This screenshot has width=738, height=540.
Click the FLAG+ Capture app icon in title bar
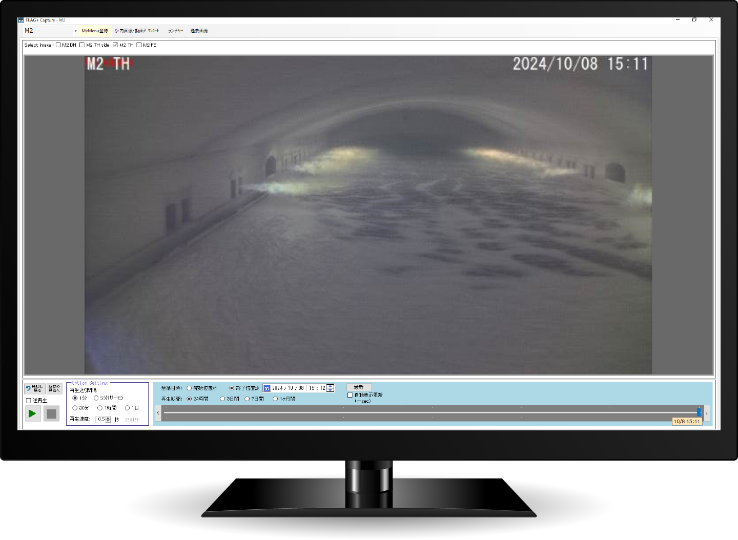[21, 20]
